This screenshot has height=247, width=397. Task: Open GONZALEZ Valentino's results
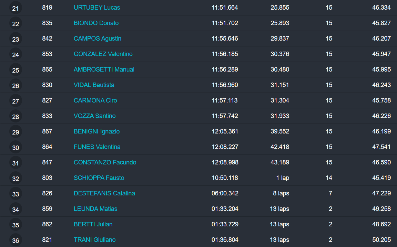pyautogui.click(x=103, y=54)
